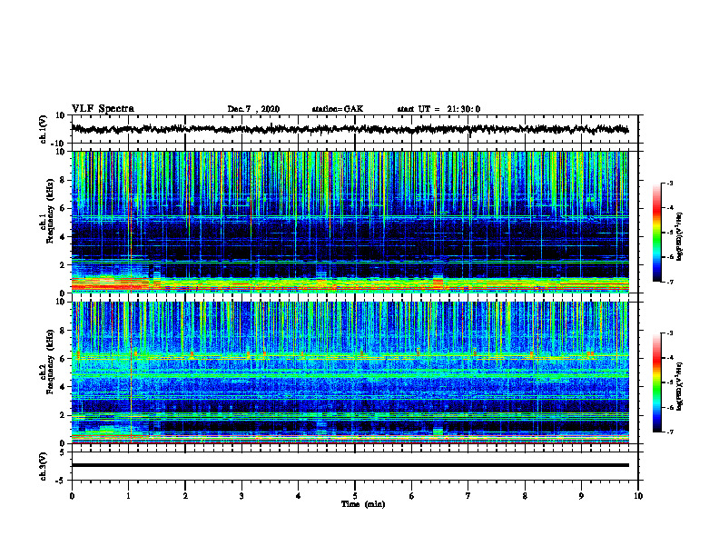
Task: Select the date label "Dec. 7, 2020"
Action: click(x=253, y=109)
